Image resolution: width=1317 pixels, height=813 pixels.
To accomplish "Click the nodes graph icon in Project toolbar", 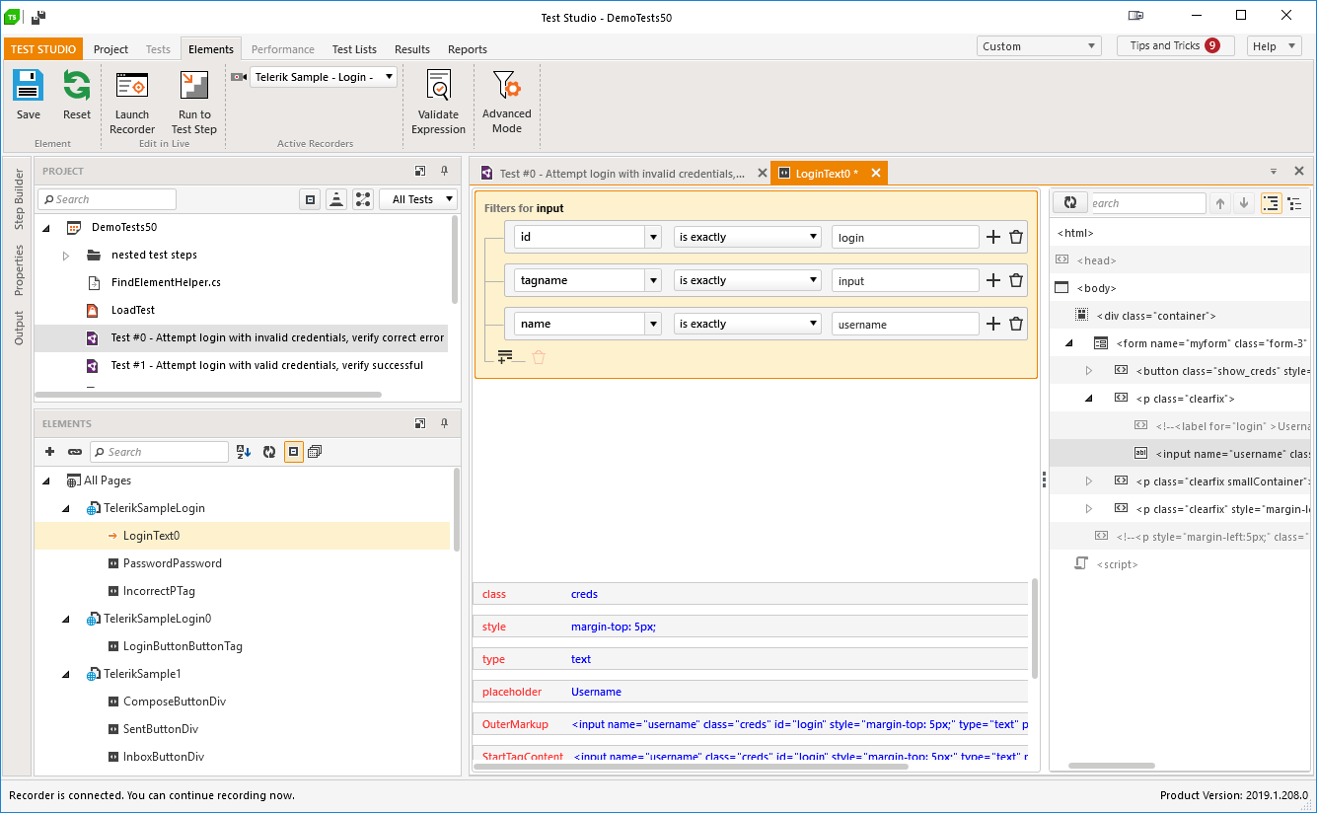I will click(x=363, y=199).
